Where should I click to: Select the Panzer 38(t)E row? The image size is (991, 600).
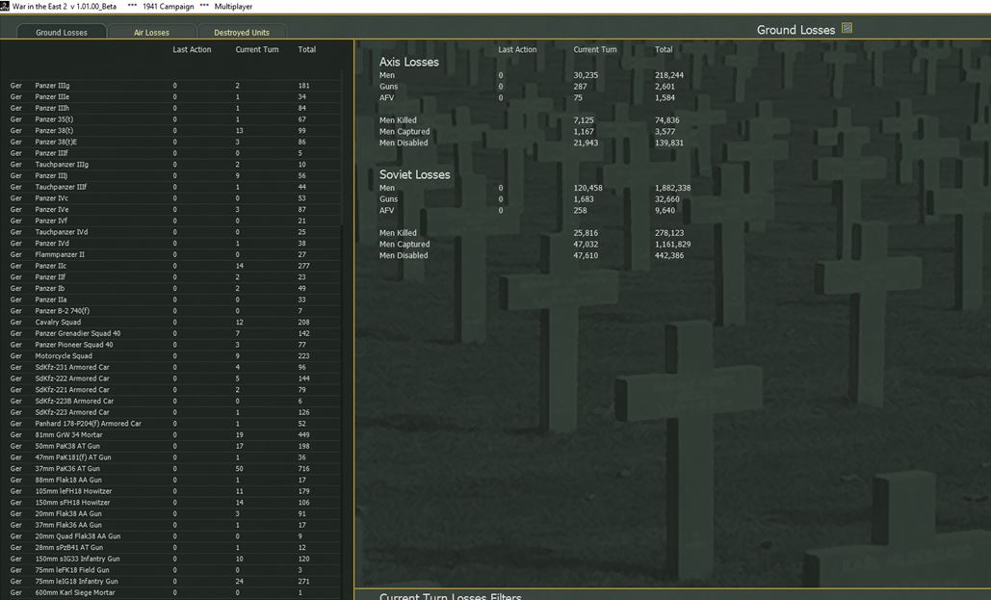pyautogui.click(x=173, y=143)
